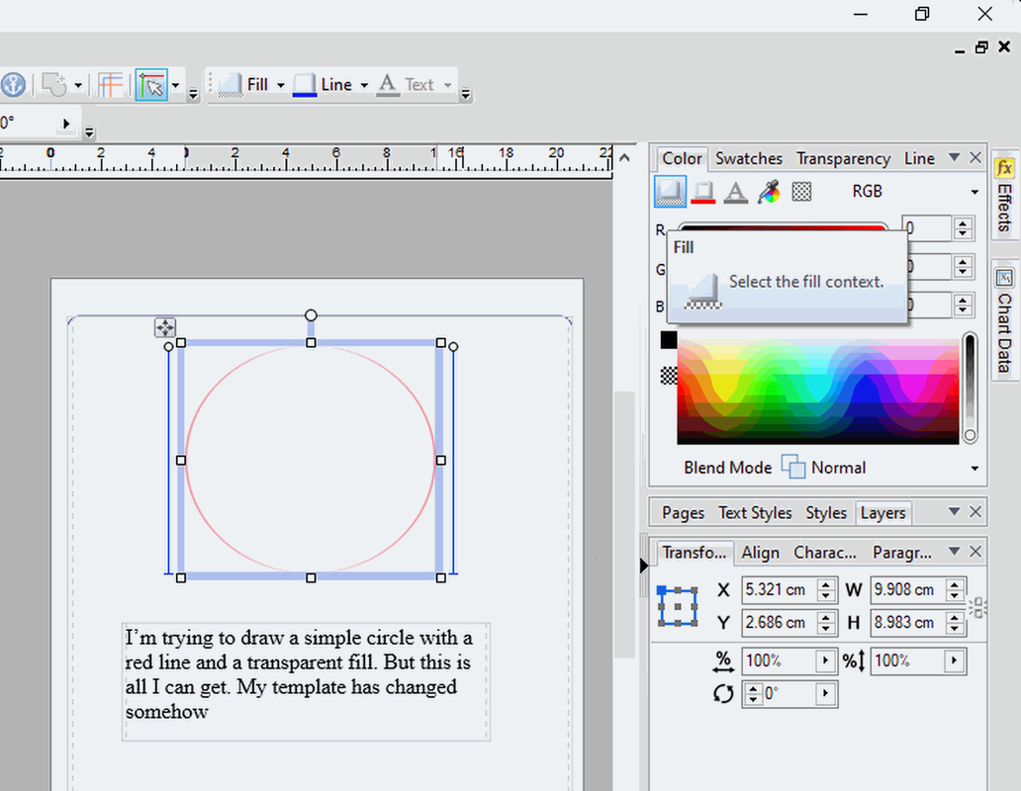The width and height of the screenshot is (1021, 791).
Task: Switch to the Styles tab
Action: 826,512
